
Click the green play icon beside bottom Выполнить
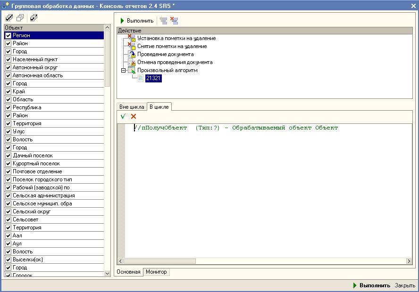coord(355,285)
